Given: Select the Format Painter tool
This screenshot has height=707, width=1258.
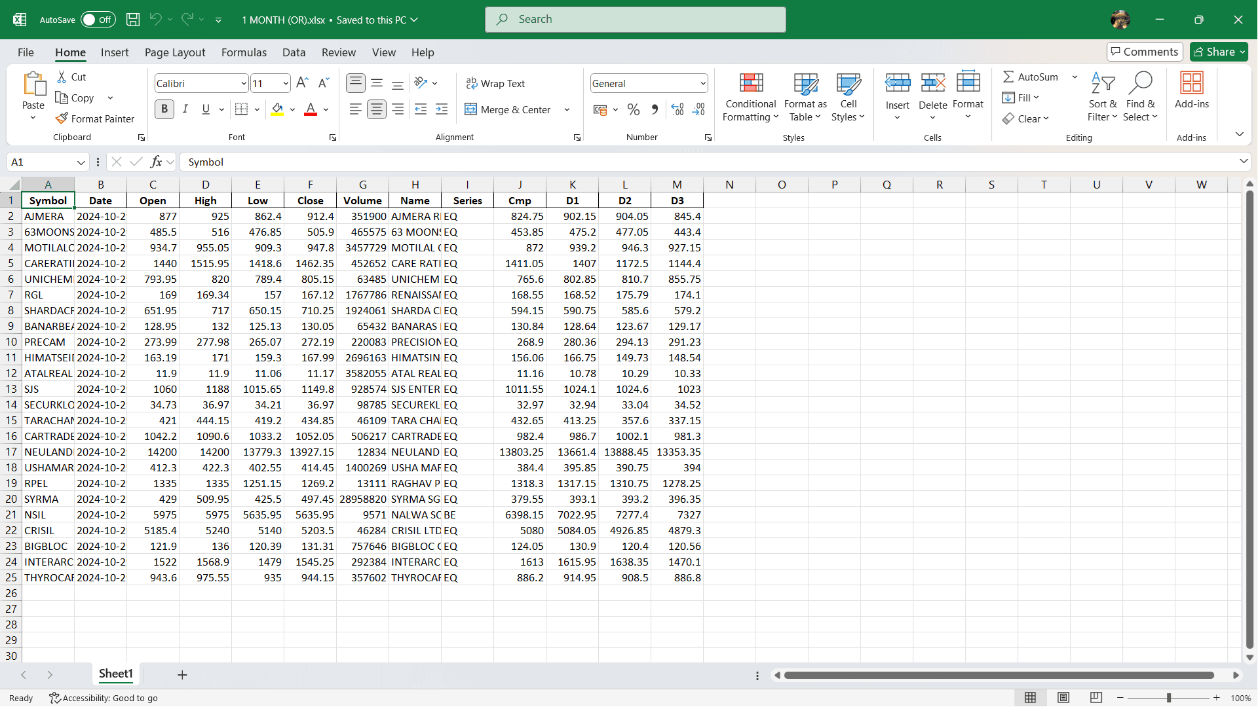Looking at the screenshot, I should pyautogui.click(x=95, y=118).
